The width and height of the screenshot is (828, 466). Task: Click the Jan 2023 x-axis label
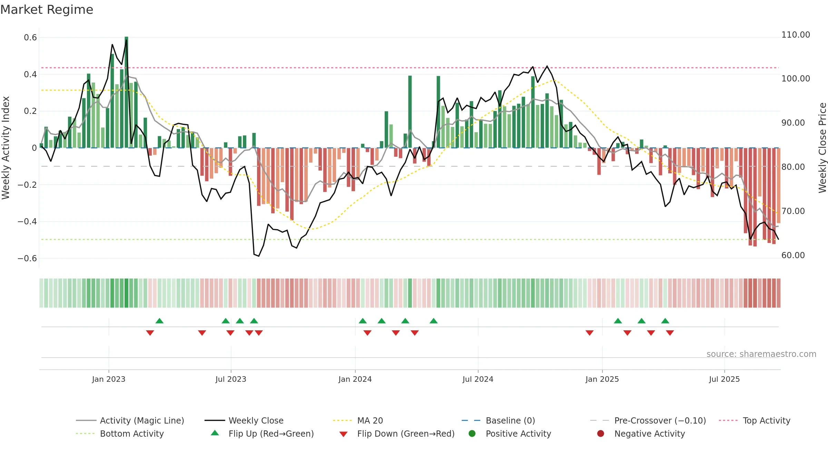pyautogui.click(x=109, y=379)
